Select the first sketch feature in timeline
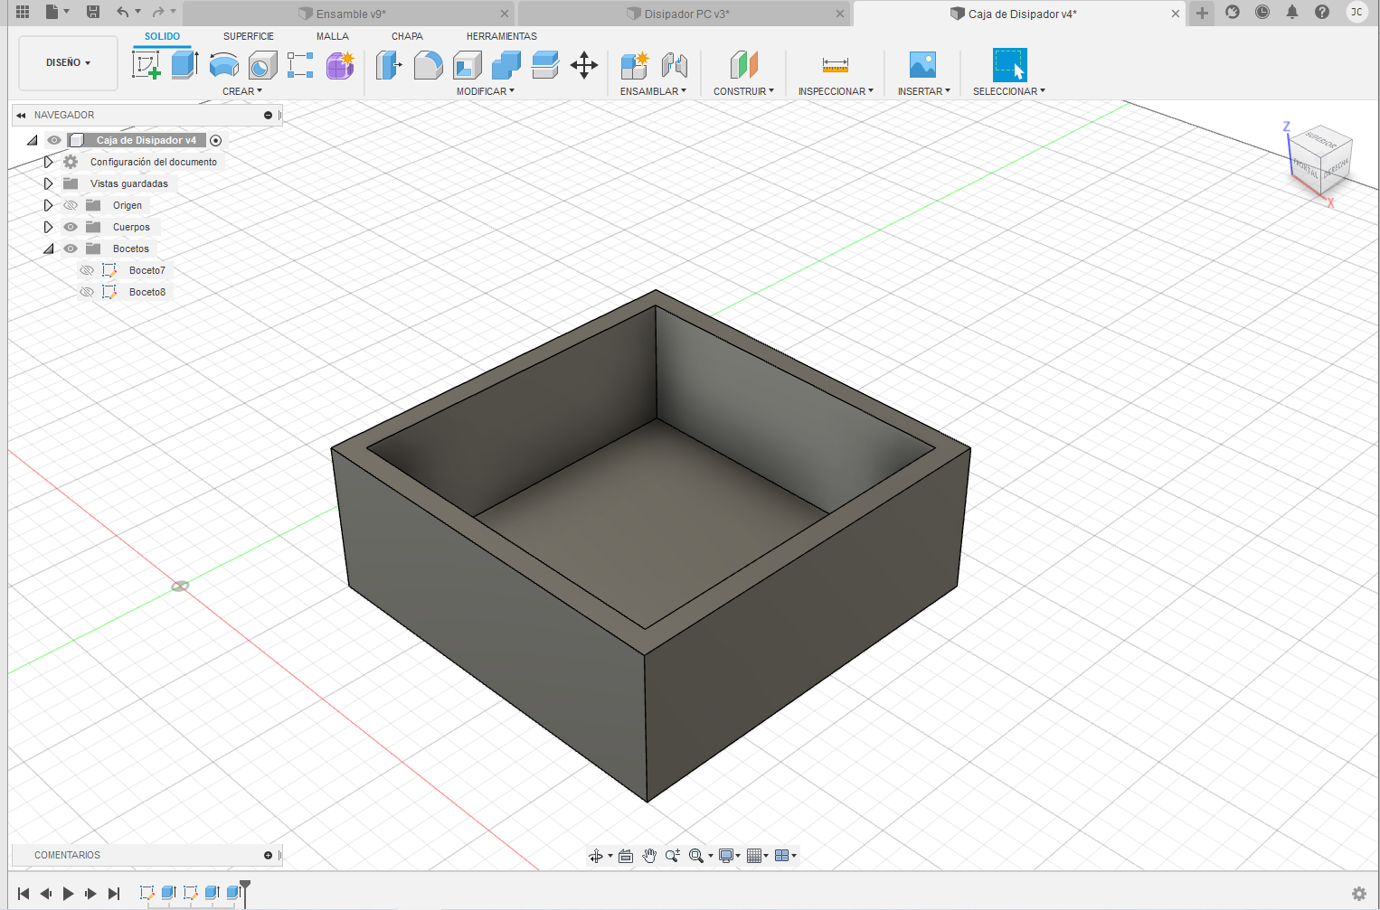The width and height of the screenshot is (1380, 910). (147, 893)
